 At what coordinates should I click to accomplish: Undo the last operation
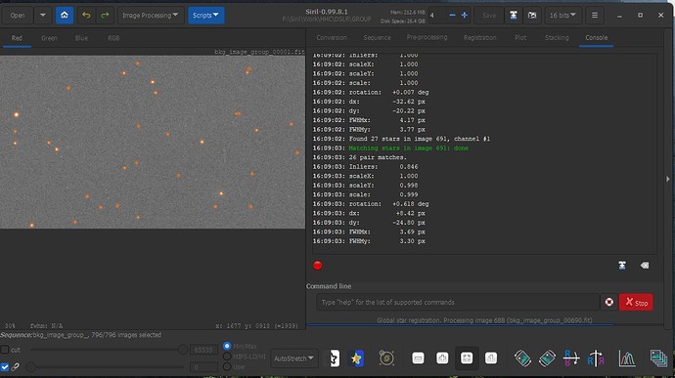point(86,15)
